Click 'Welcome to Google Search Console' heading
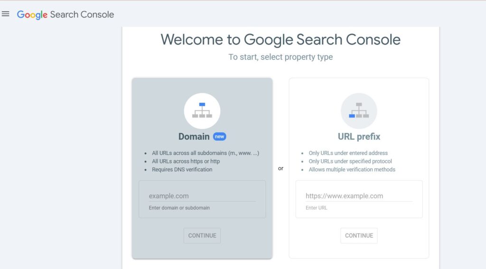Viewport: 486px width, 269px height. pyautogui.click(x=280, y=40)
